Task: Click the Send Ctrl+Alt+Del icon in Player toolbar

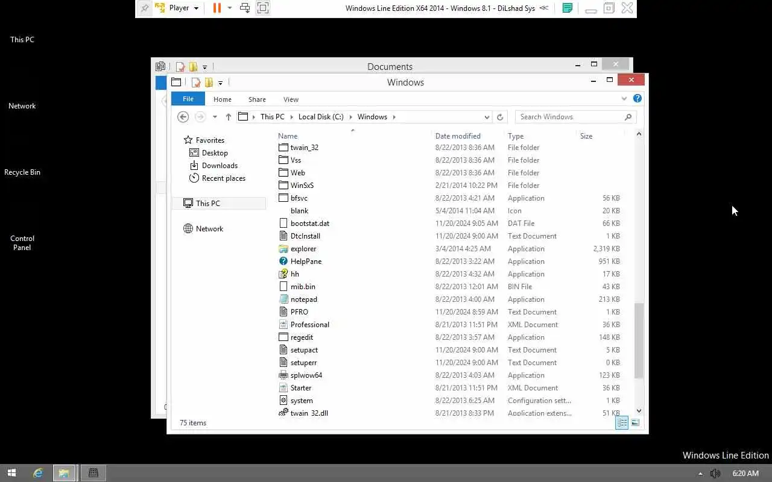Action: 245,8
